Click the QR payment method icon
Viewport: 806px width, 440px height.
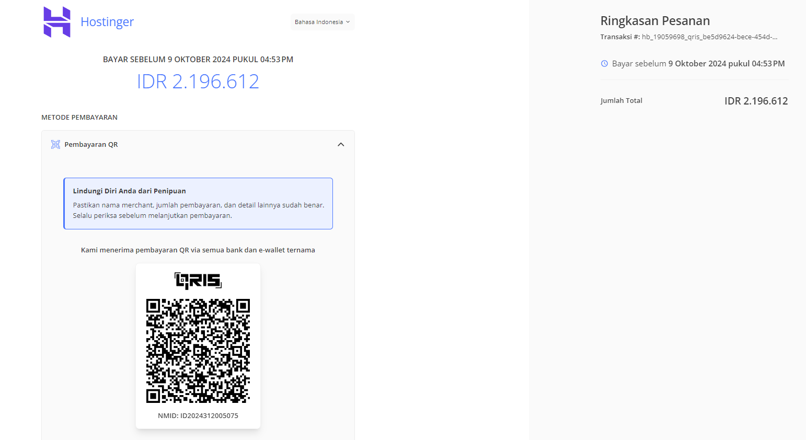click(55, 144)
